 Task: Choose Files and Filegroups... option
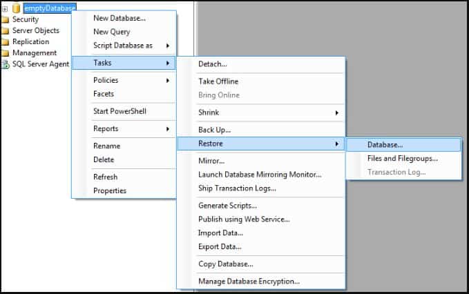[403, 159]
